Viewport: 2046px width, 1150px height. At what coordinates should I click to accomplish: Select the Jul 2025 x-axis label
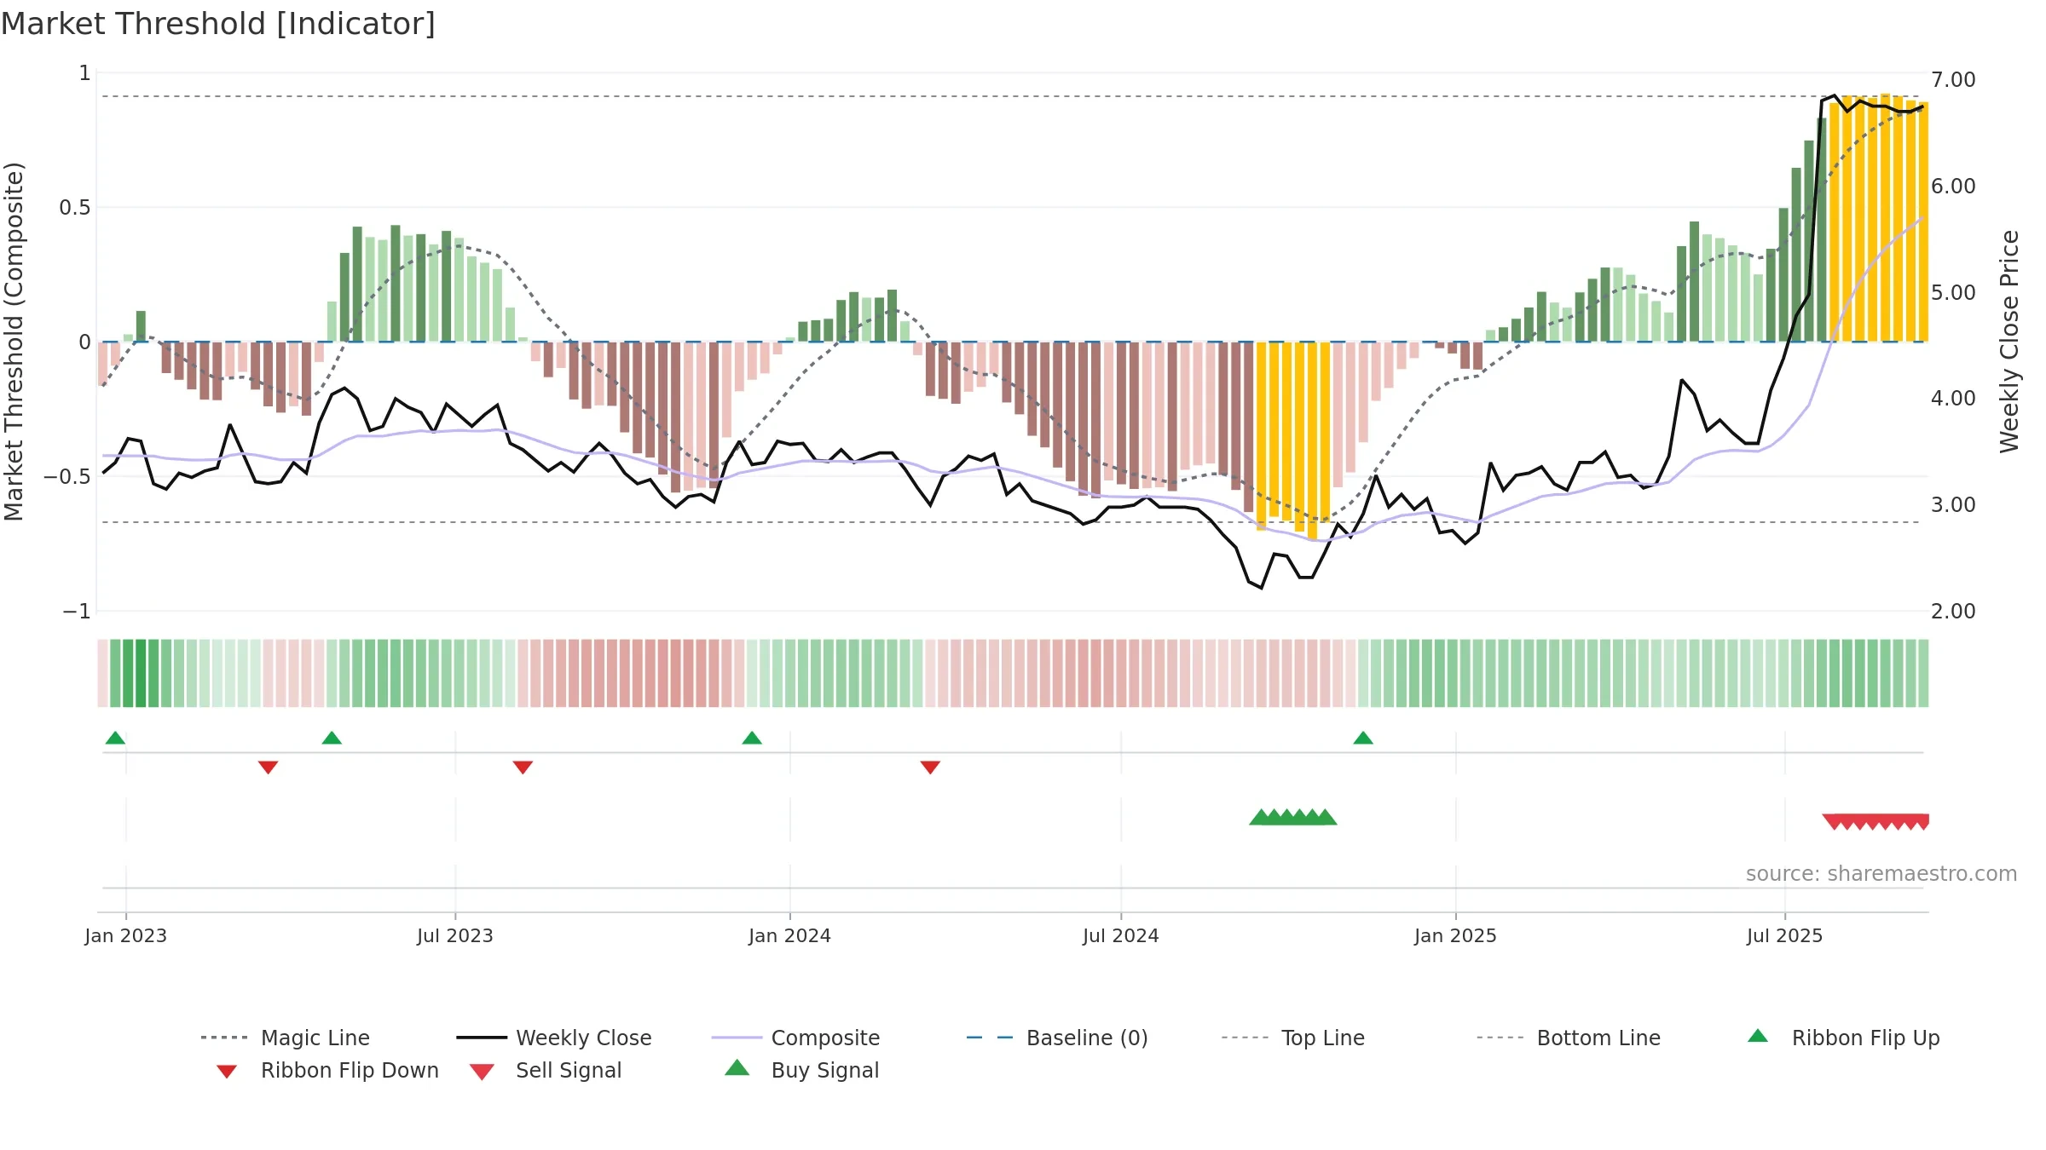coord(1784,935)
